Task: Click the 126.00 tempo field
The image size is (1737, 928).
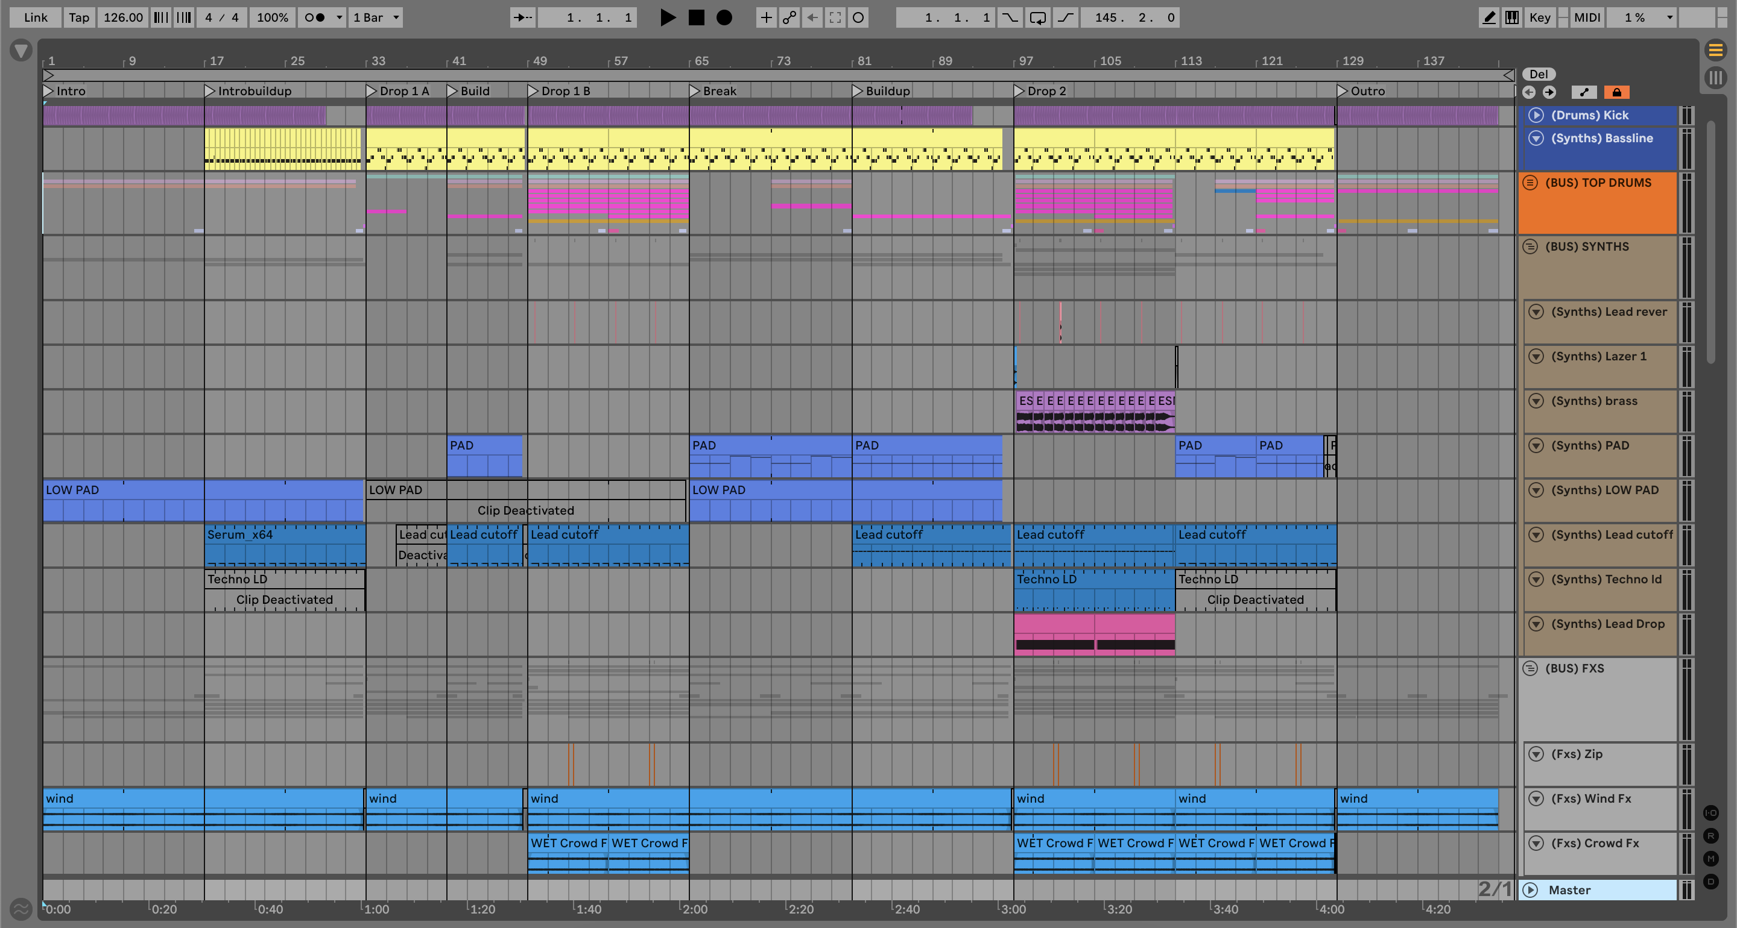Action: [122, 17]
